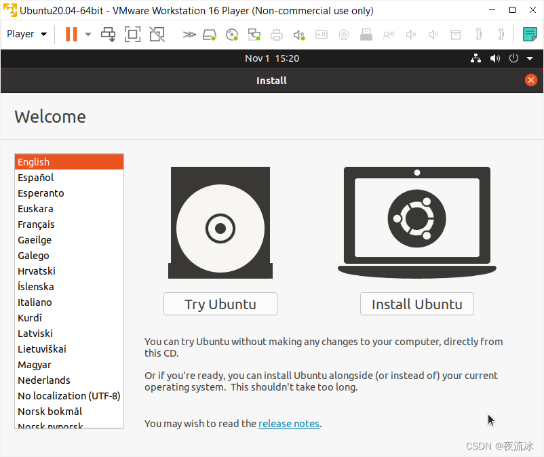Click the greyed webcam device icon
544x457 pixels.
(344, 35)
